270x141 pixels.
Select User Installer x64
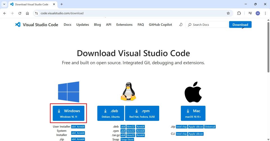point(73,127)
